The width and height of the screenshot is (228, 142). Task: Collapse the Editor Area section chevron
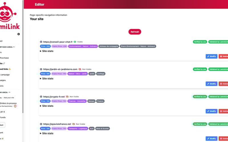[9, 92]
